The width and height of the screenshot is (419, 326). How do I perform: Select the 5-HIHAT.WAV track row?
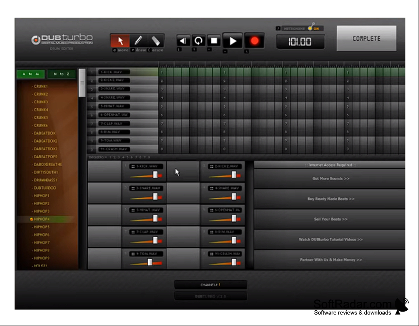pyautogui.click(x=123, y=106)
